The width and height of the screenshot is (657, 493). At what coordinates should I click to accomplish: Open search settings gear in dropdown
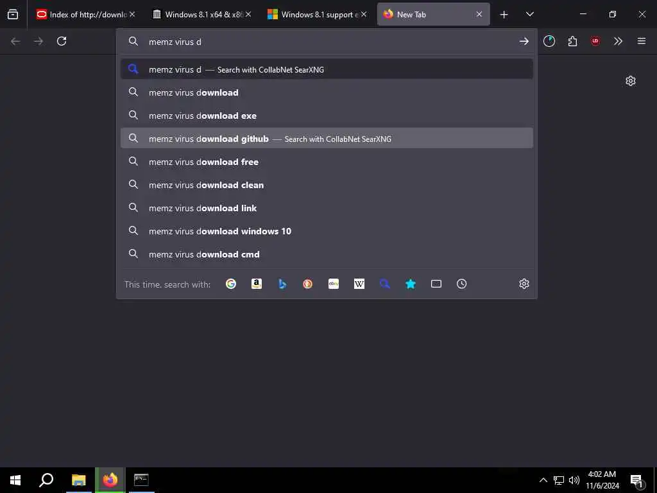click(x=524, y=284)
